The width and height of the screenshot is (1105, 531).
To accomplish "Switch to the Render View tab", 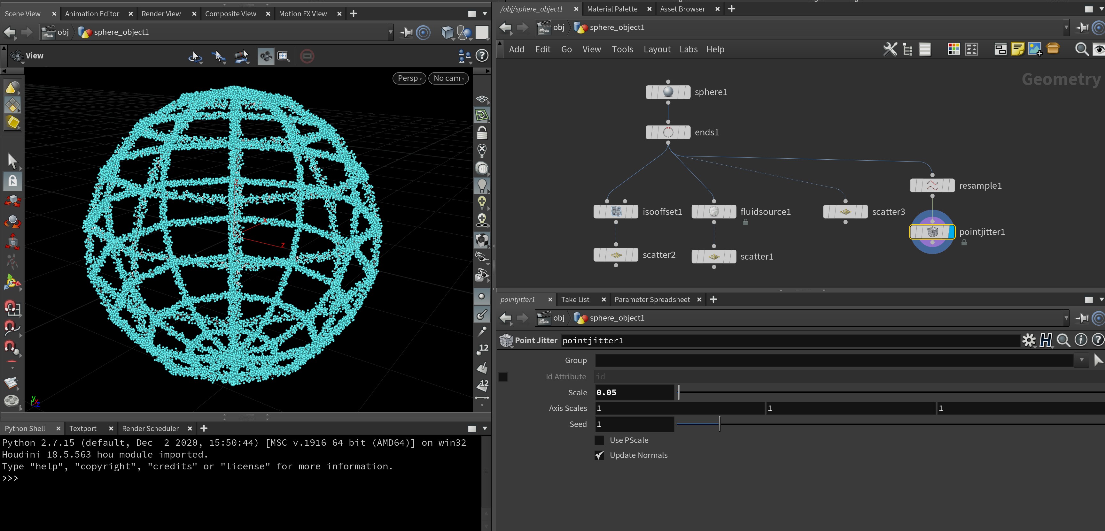I will point(161,14).
